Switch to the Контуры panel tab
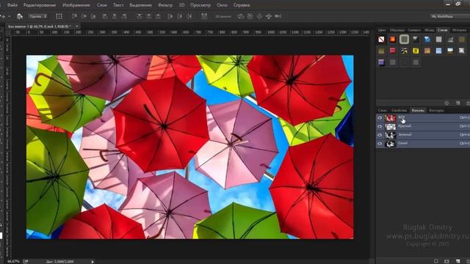Viewport: 470px width, 264px height. click(436, 111)
